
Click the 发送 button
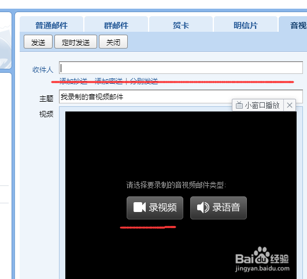pyautogui.click(x=38, y=42)
